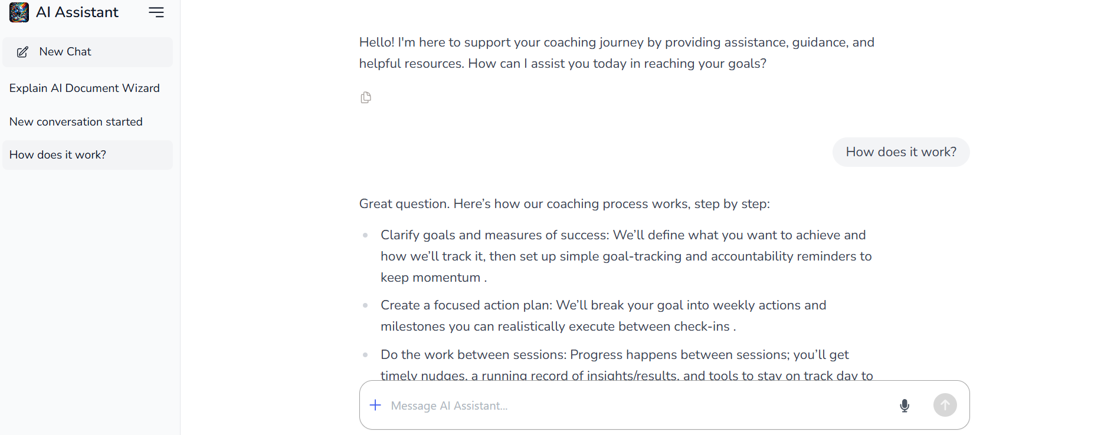The height and width of the screenshot is (435, 1101).
Task: Click the bullet dot before 'Clarify goals'
Action: (x=365, y=235)
